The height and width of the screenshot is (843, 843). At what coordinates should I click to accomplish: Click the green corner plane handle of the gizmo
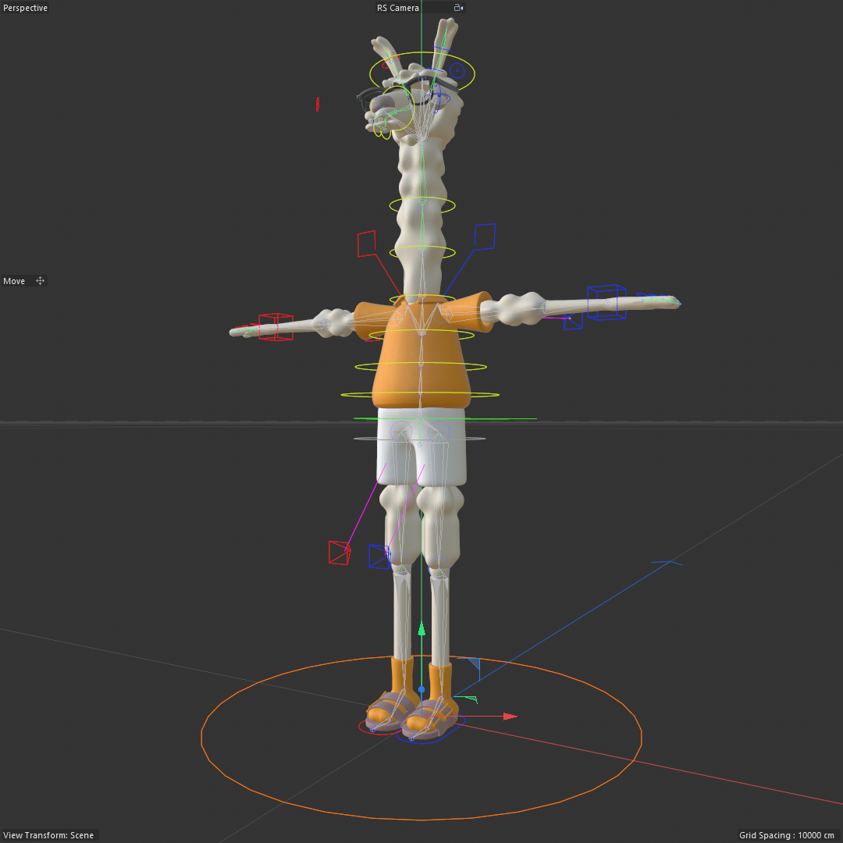coord(469,699)
